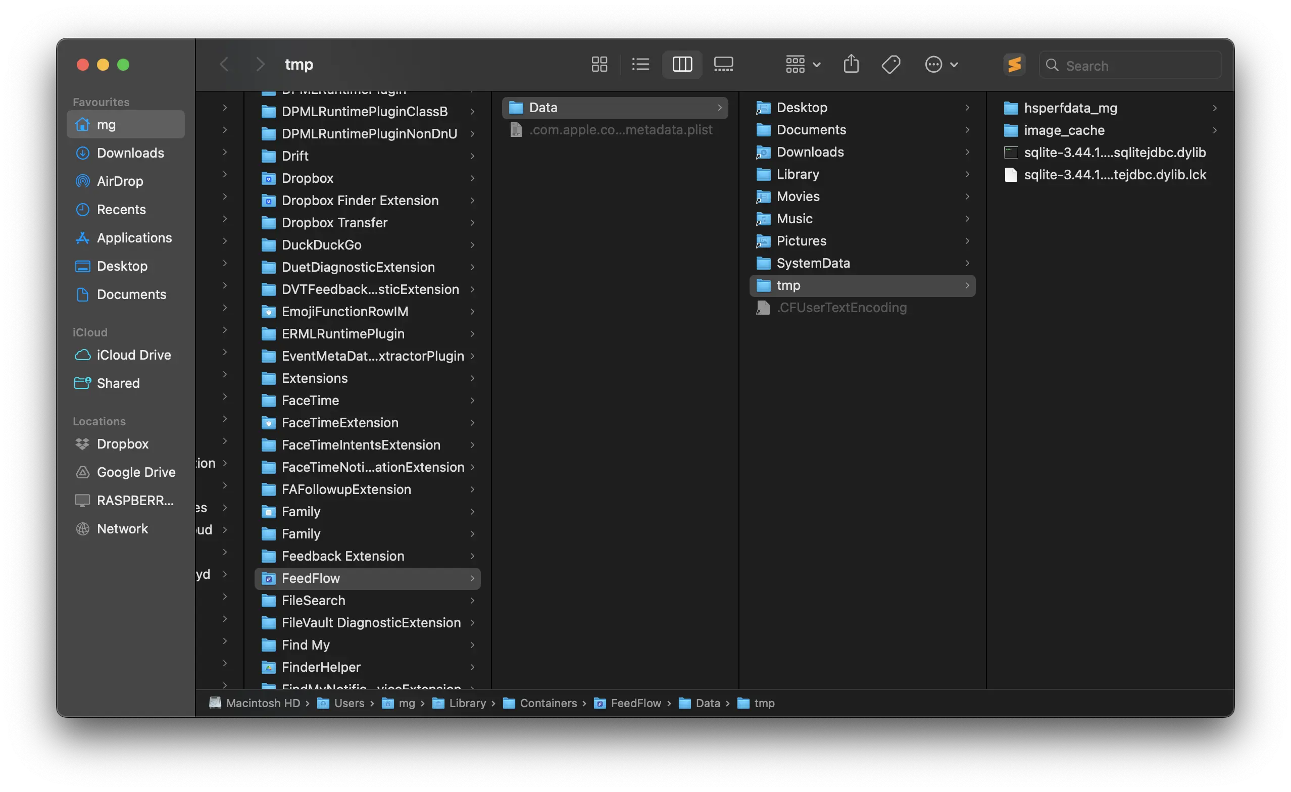Jump to Data in the path bar
Viewport: 1291px width, 792px height.
click(x=700, y=704)
